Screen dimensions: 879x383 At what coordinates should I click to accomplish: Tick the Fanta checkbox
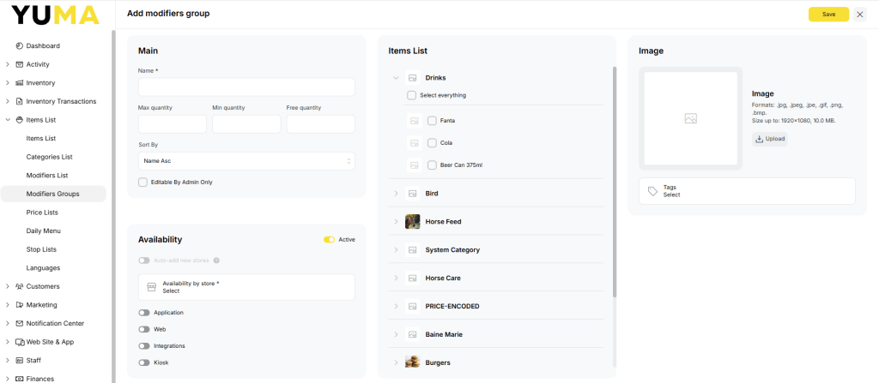click(x=432, y=121)
